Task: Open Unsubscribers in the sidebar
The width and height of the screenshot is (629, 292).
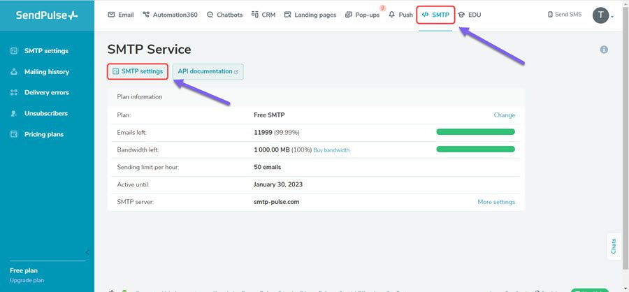Action: click(x=39, y=113)
